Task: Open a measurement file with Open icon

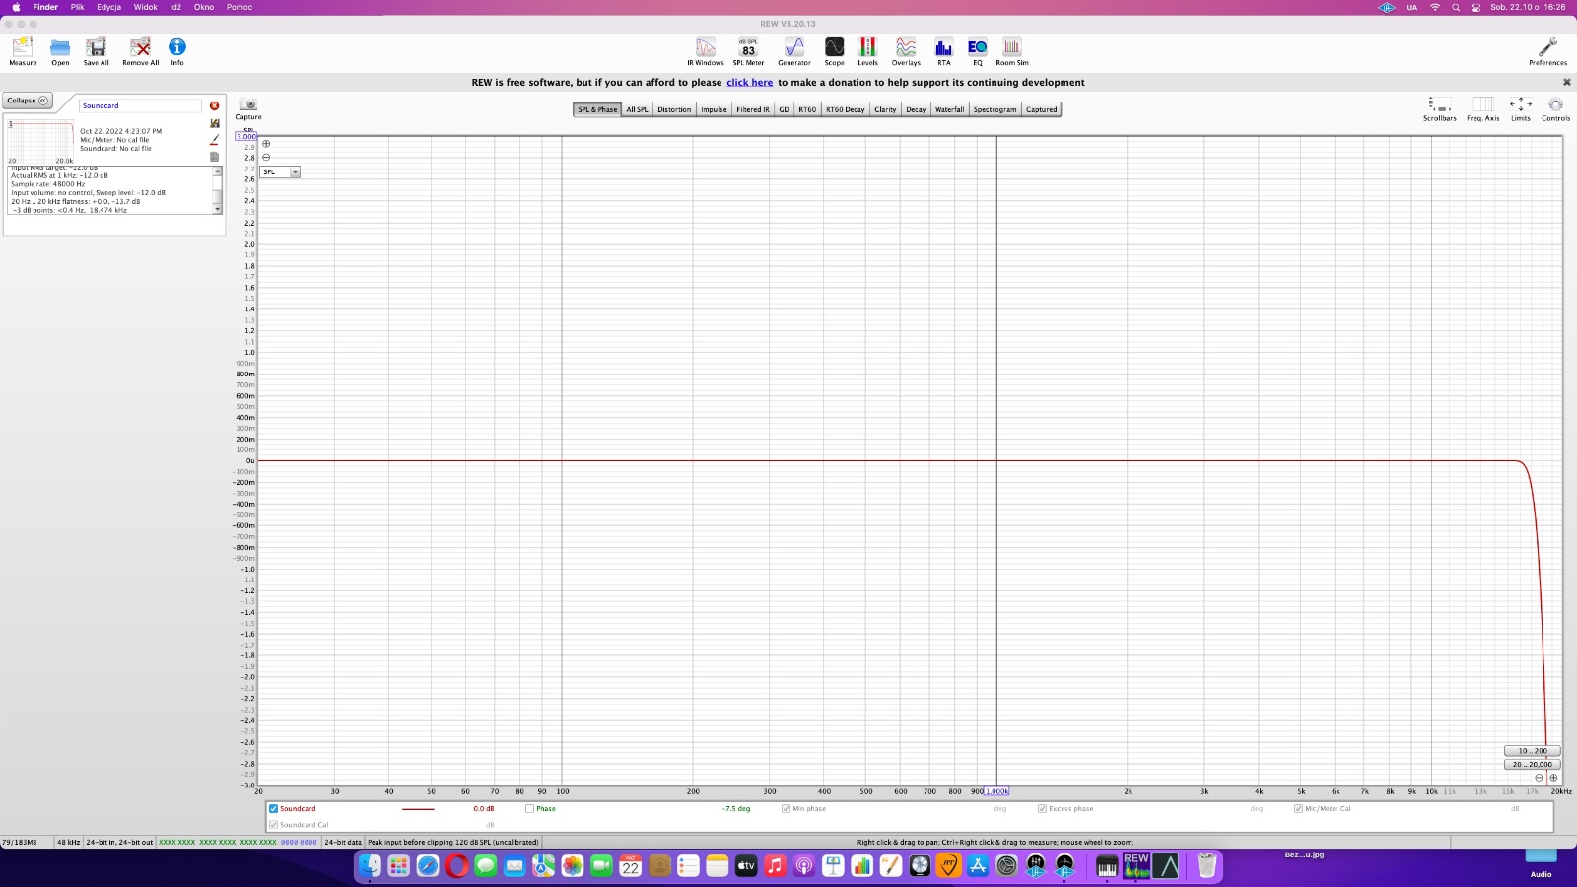Action: coord(60,51)
